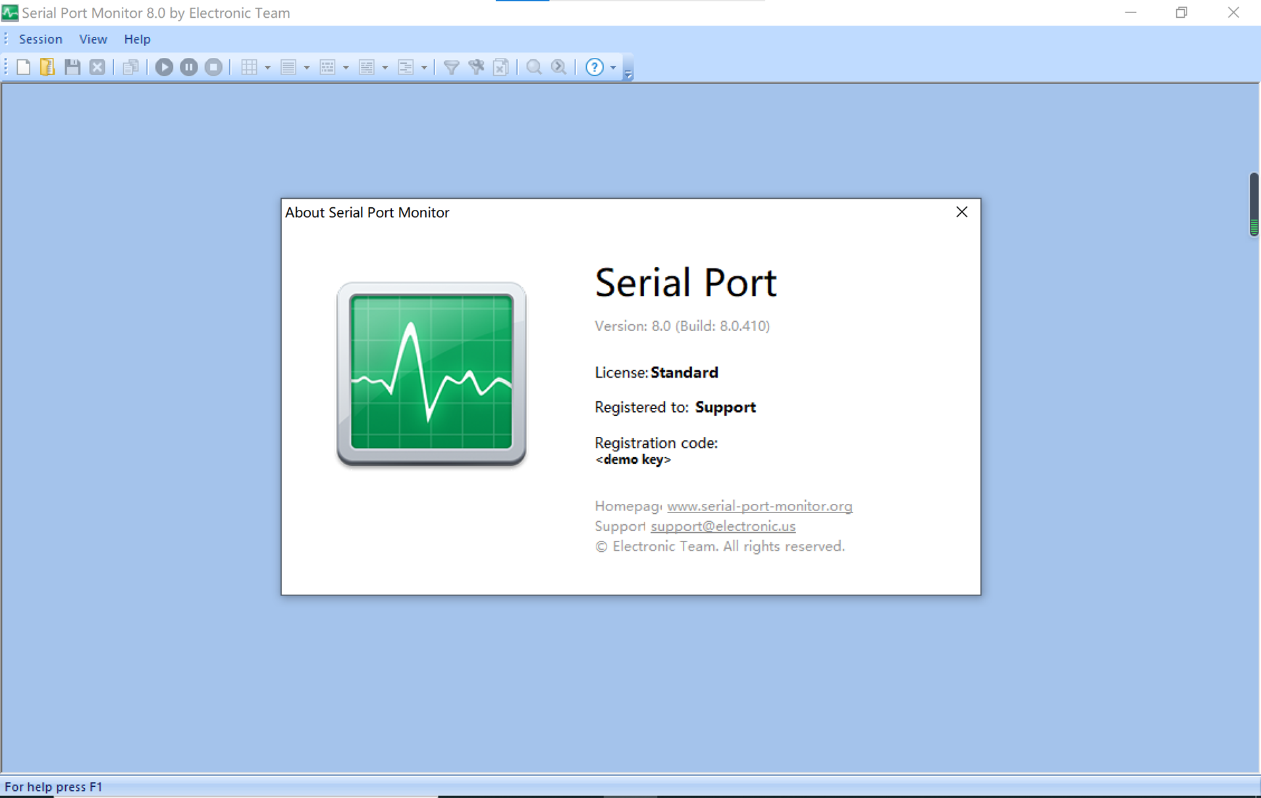The height and width of the screenshot is (798, 1261).
Task: Click the large "Serial Port" heading
Action: click(685, 282)
